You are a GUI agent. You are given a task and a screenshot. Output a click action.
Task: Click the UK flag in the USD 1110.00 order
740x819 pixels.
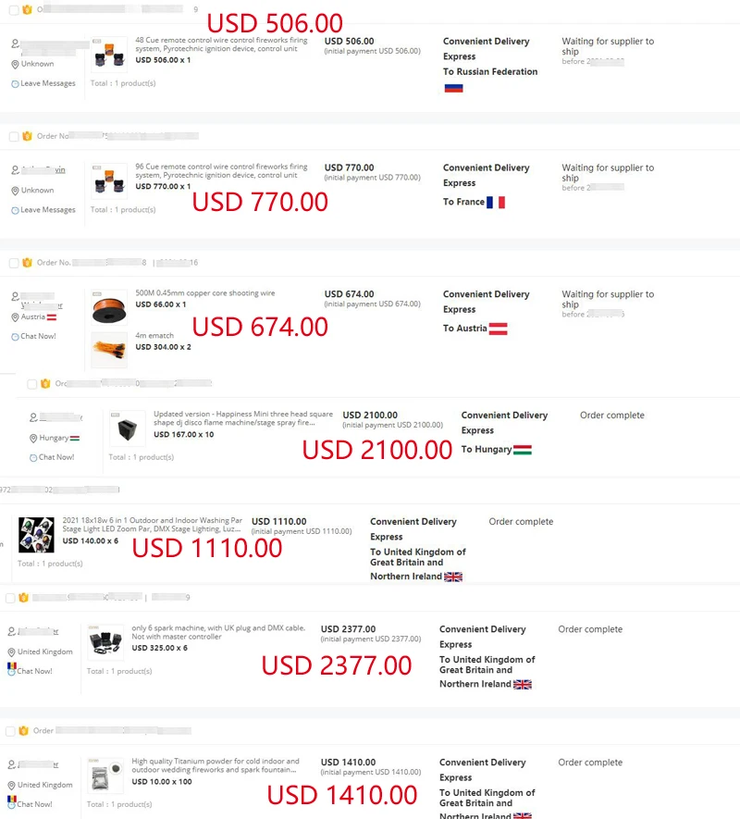point(453,577)
